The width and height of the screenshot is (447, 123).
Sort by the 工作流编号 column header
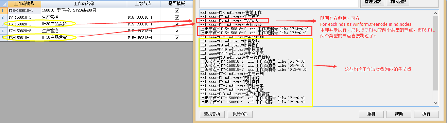pos(24,4)
